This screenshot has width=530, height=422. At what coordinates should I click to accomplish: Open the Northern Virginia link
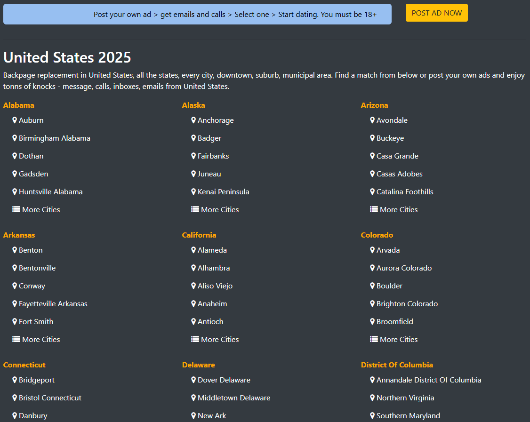point(405,398)
